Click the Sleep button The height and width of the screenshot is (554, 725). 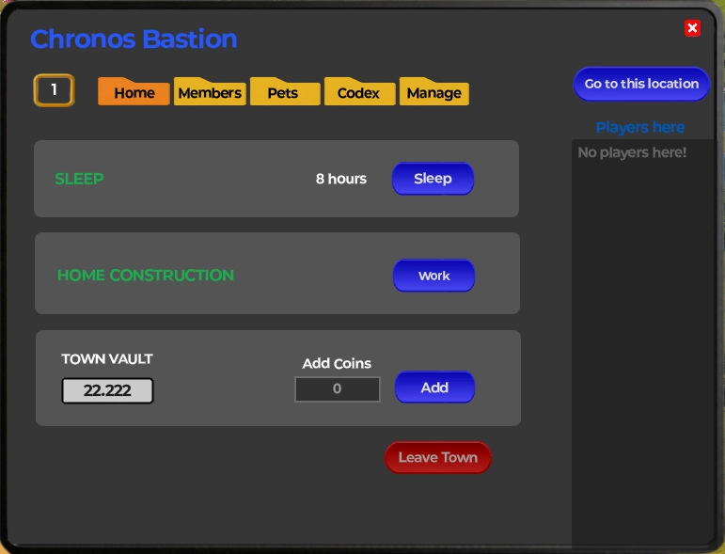433,179
